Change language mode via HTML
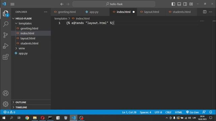The height and width of the screenshot is (121, 216). coord(179,112)
